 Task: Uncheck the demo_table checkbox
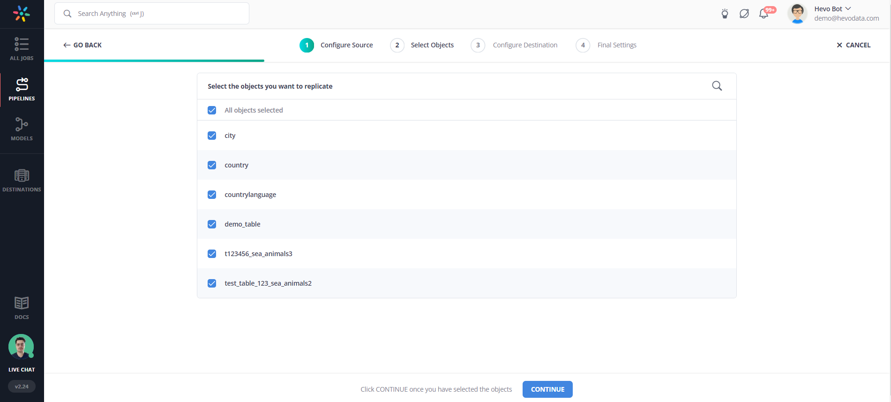coord(212,224)
